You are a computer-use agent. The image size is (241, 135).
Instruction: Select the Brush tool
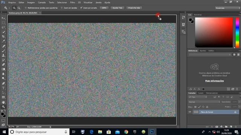click(x=3, y=51)
